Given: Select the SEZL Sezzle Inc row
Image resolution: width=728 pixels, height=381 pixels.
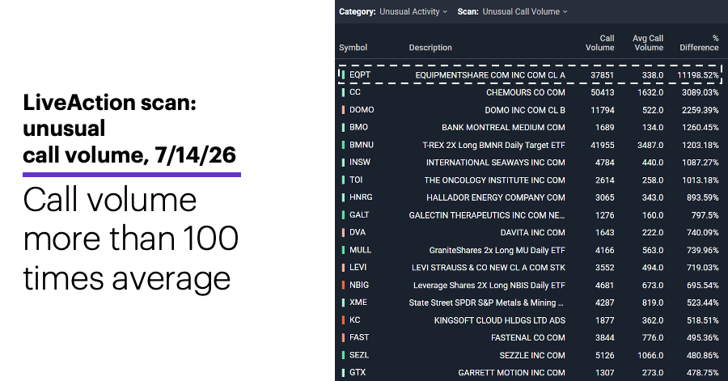Looking at the screenshot, I should (529, 355).
